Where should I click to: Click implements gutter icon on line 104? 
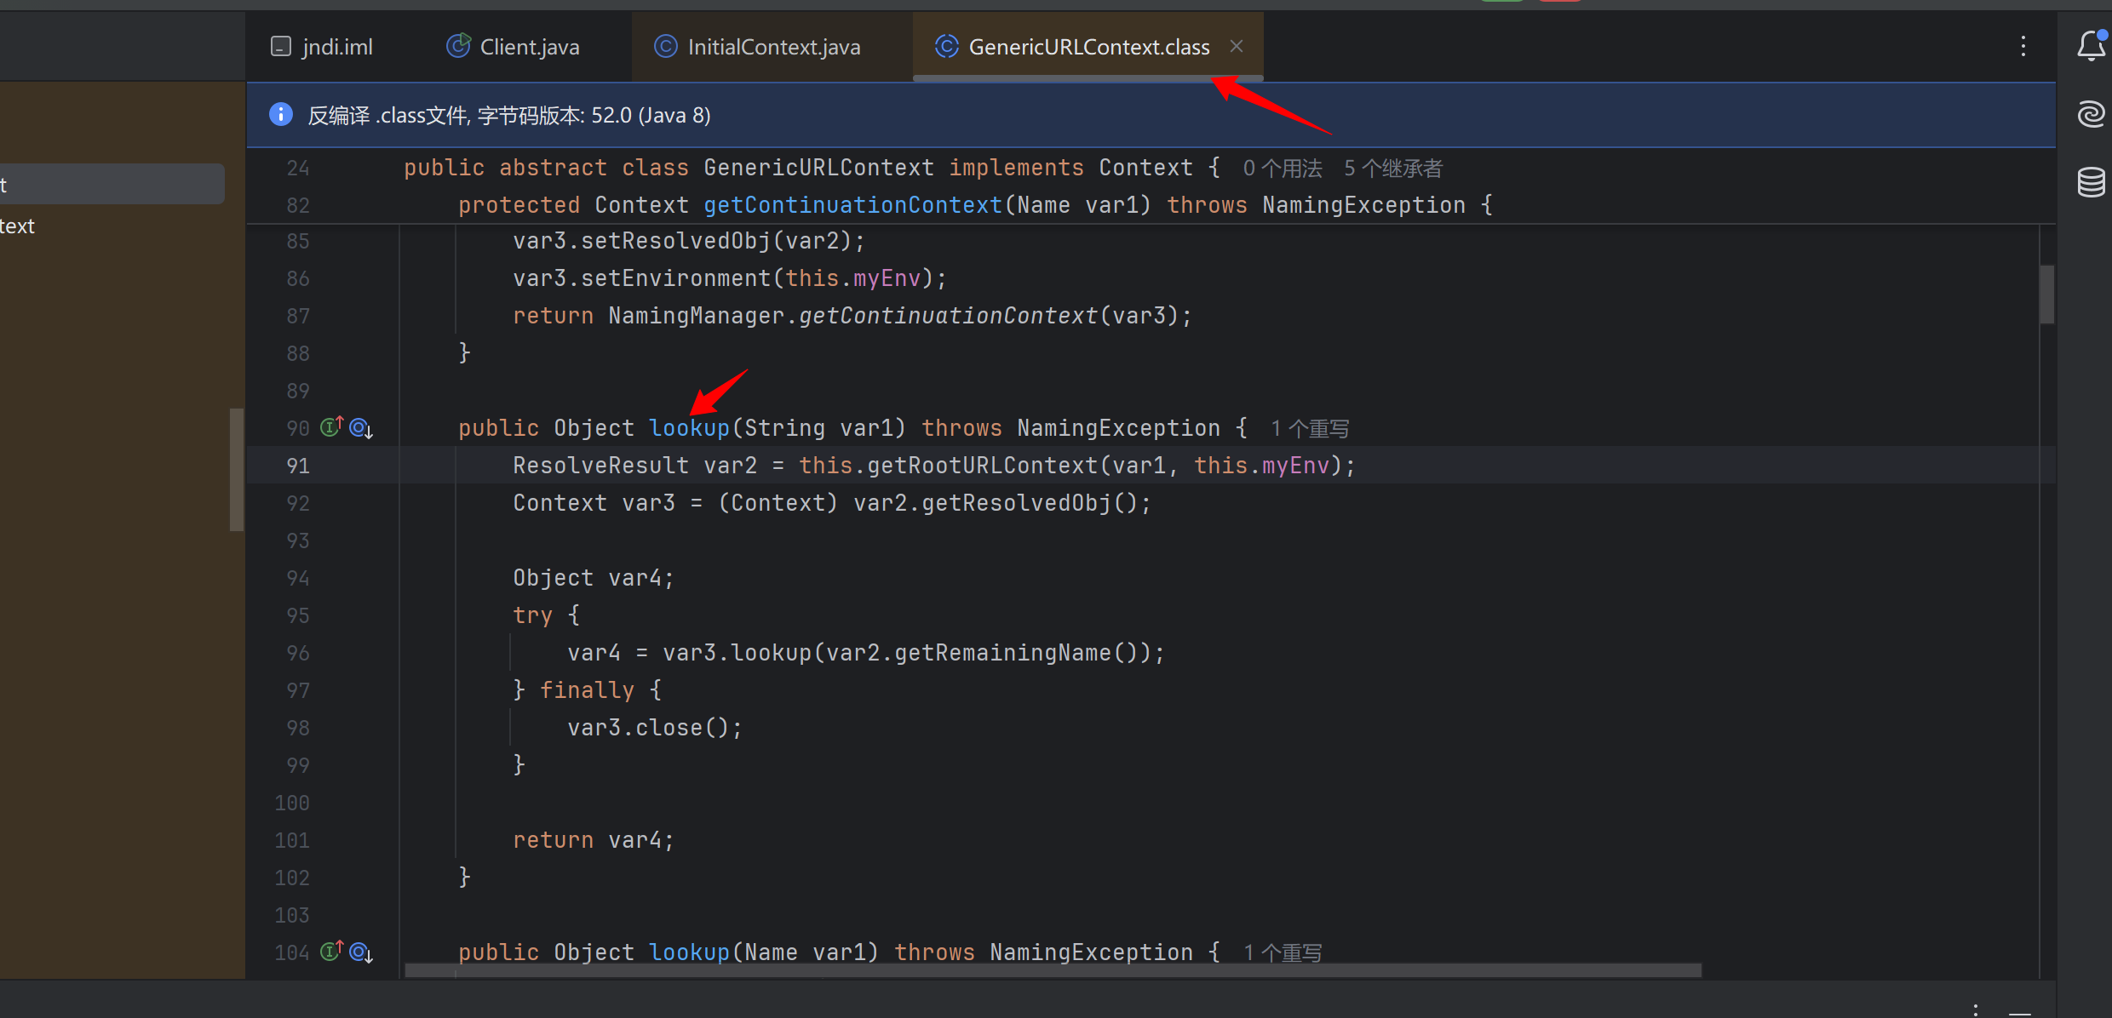pos(331,951)
